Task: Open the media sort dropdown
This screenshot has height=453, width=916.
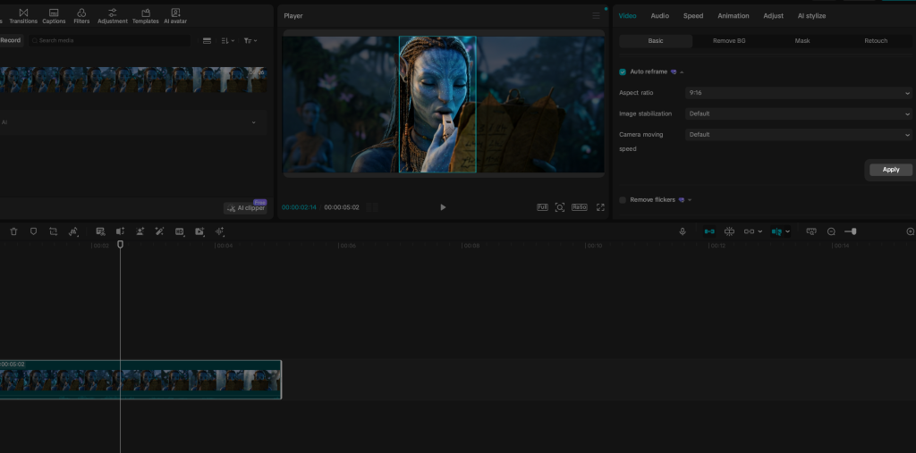Action: tap(228, 41)
